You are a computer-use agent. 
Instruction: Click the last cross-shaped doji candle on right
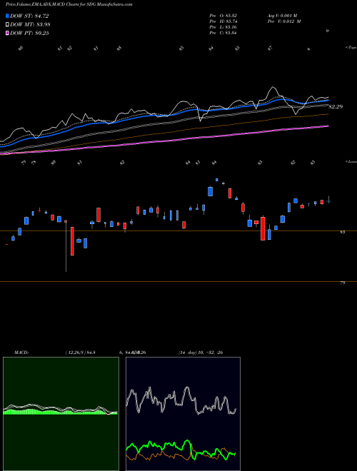tap(328, 201)
